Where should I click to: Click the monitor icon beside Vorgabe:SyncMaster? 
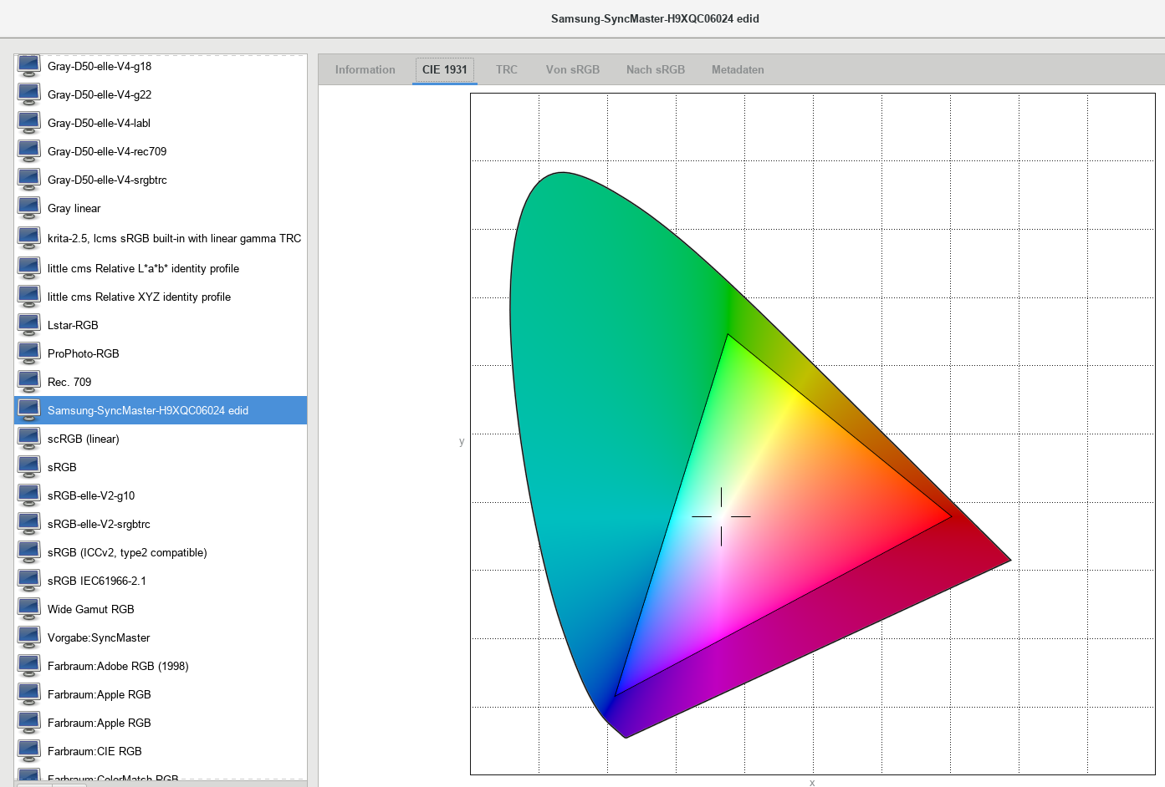29,637
